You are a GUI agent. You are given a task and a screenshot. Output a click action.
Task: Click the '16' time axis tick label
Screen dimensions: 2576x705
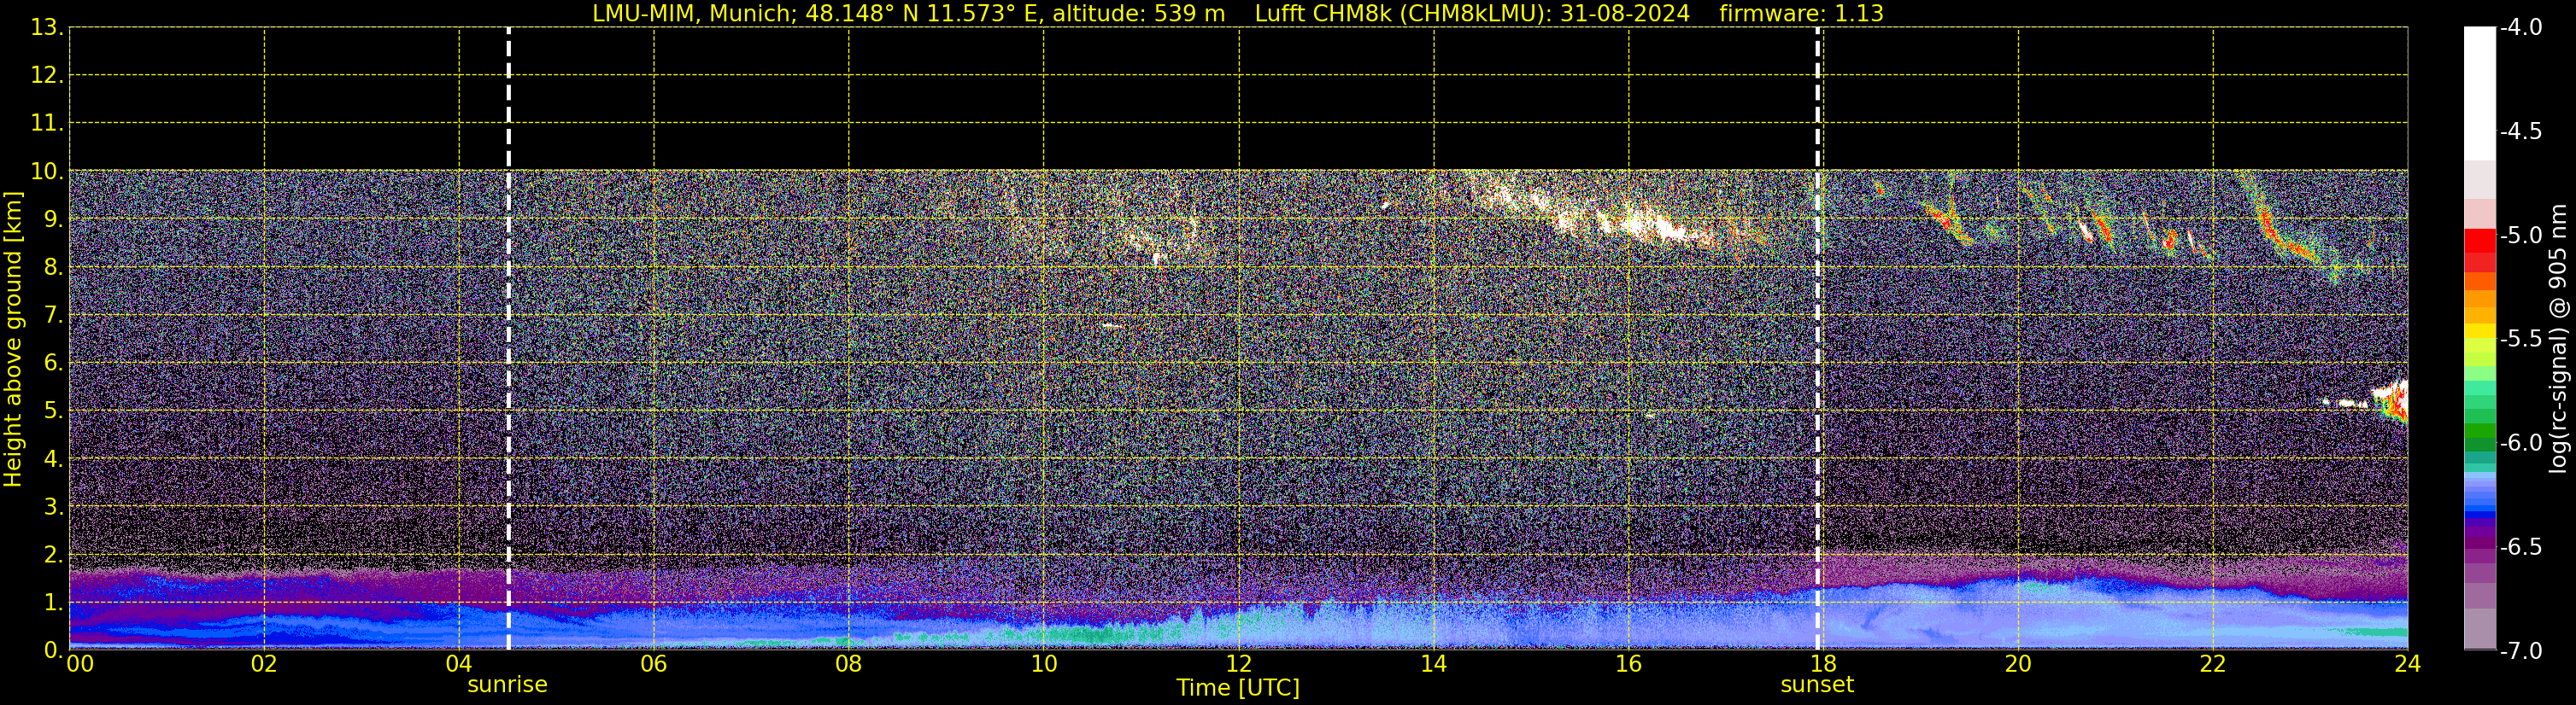pos(1629,664)
